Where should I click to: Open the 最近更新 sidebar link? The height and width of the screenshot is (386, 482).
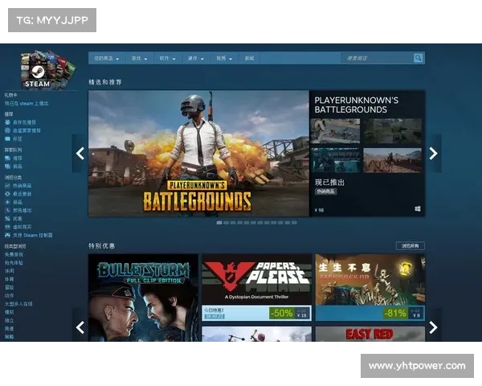pyautogui.click(x=22, y=194)
